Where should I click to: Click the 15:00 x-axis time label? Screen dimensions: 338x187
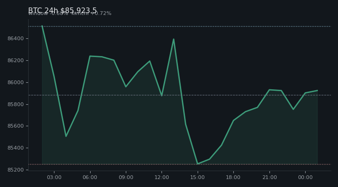[x=198, y=177]
